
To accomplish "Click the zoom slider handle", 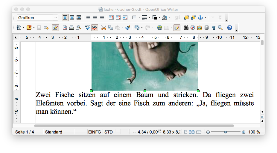I will [x=226, y=132].
